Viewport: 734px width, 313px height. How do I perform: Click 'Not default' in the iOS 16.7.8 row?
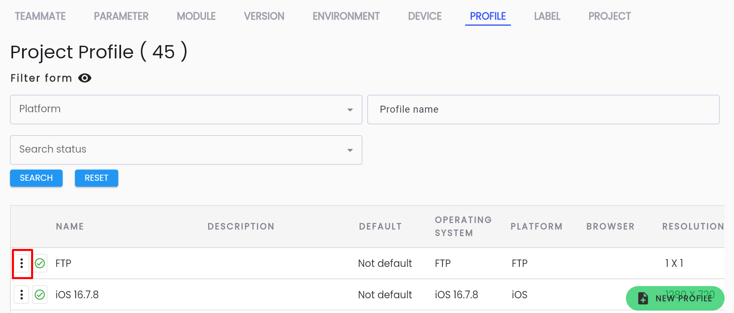tap(385, 295)
